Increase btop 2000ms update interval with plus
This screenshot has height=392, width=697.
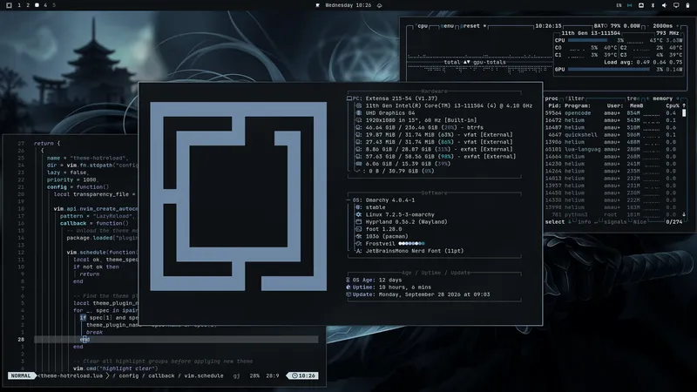[x=677, y=26]
